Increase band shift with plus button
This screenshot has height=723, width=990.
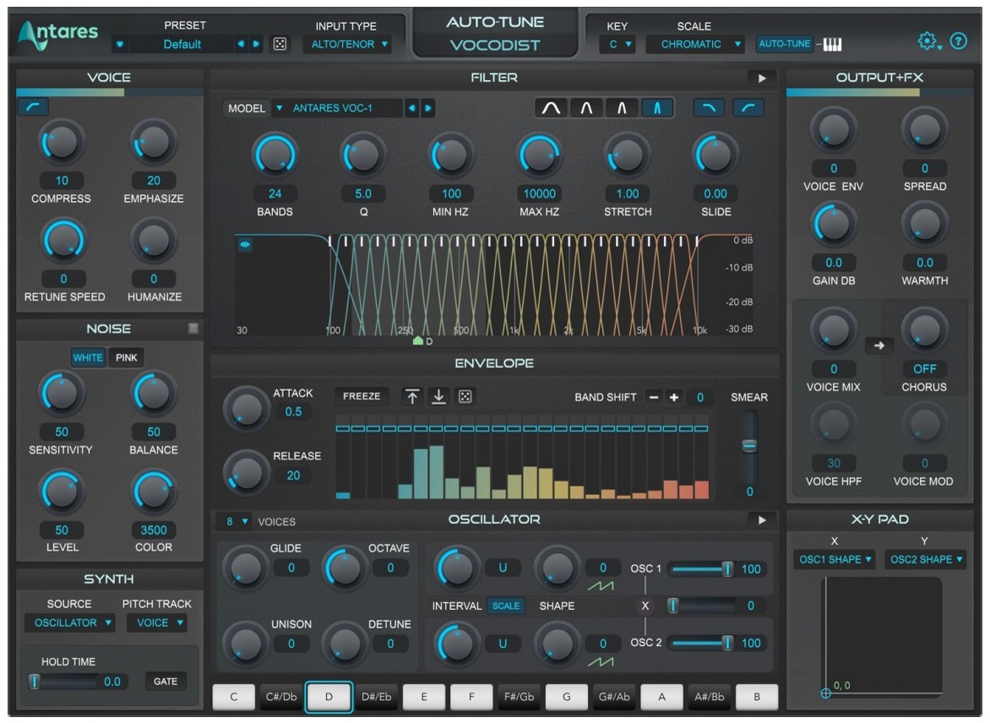pos(674,397)
